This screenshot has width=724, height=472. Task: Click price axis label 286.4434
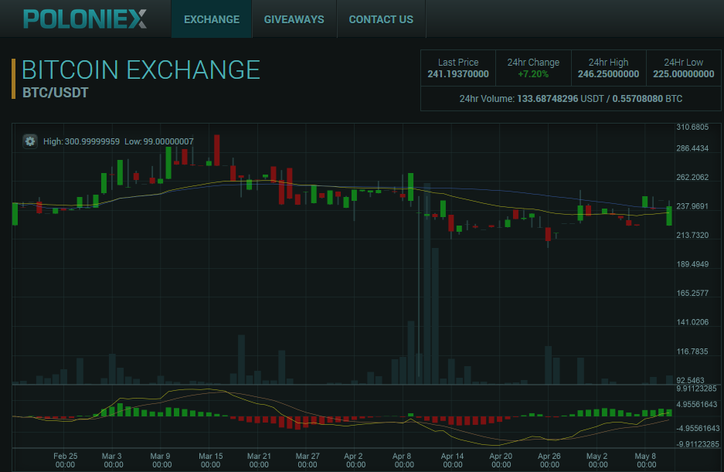(x=692, y=148)
